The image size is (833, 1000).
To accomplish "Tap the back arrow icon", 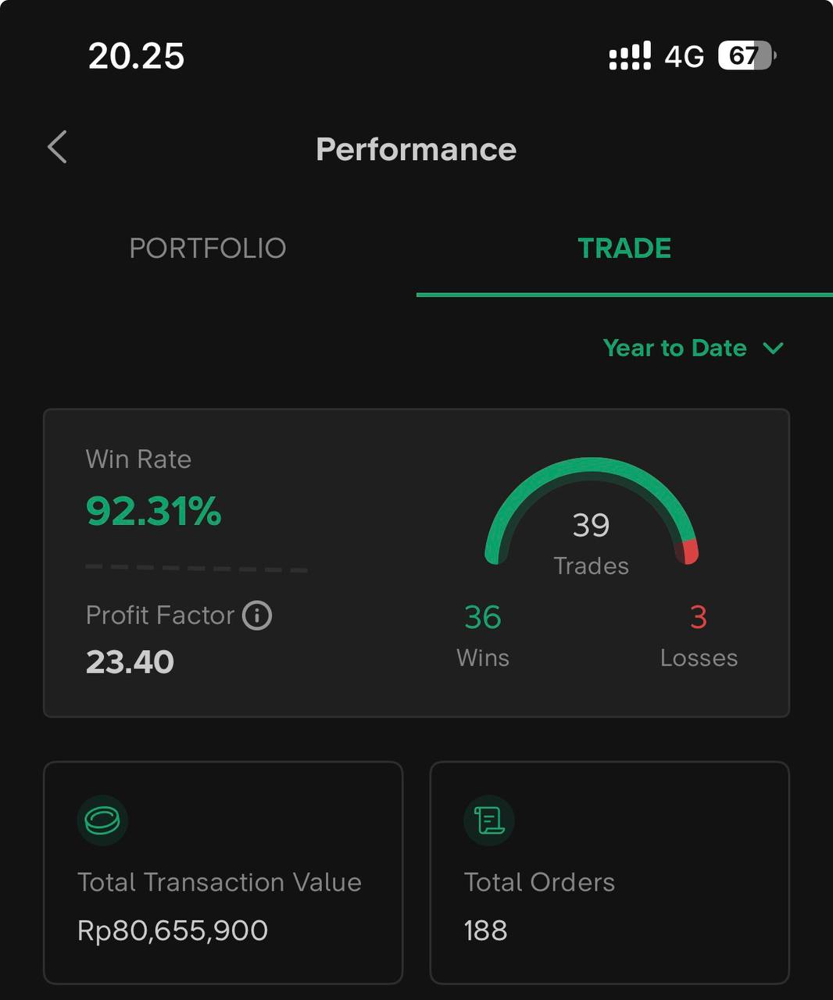I will (x=57, y=147).
